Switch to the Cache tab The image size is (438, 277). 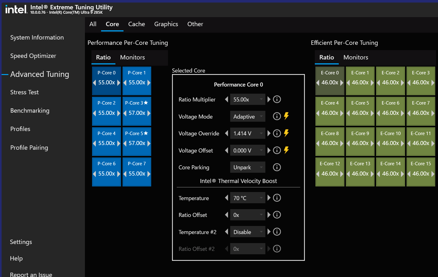point(137,24)
